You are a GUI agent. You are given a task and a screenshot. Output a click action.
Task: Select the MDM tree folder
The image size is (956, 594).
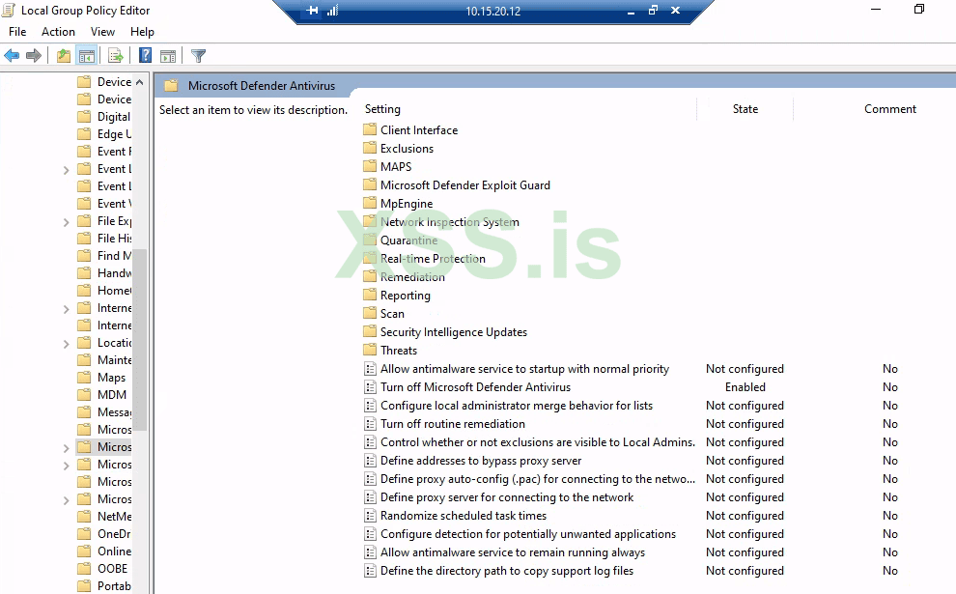tap(101, 395)
